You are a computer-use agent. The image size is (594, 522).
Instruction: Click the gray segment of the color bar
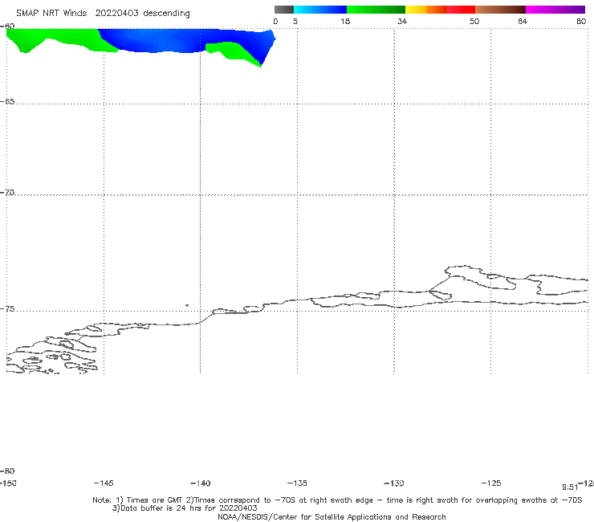pyautogui.click(x=283, y=10)
